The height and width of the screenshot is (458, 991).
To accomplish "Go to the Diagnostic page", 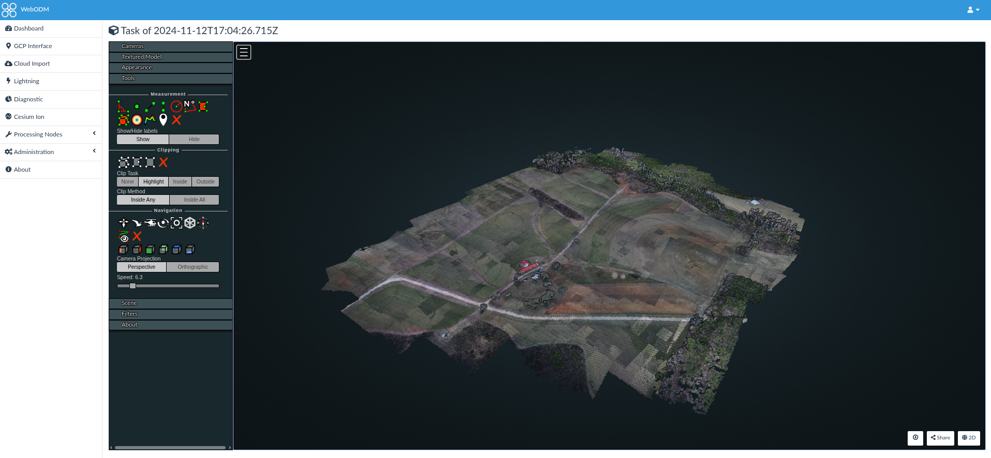I will (28, 99).
